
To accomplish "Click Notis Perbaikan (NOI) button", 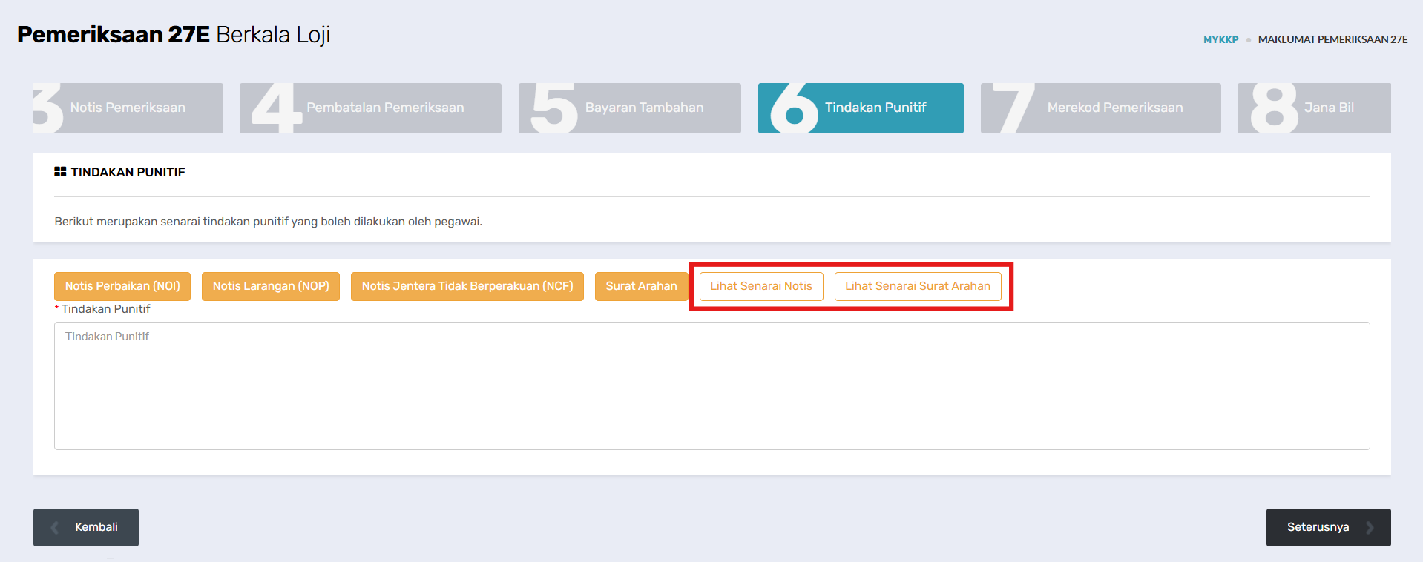I will tap(122, 286).
